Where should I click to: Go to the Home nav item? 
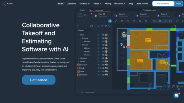click(61, 4)
